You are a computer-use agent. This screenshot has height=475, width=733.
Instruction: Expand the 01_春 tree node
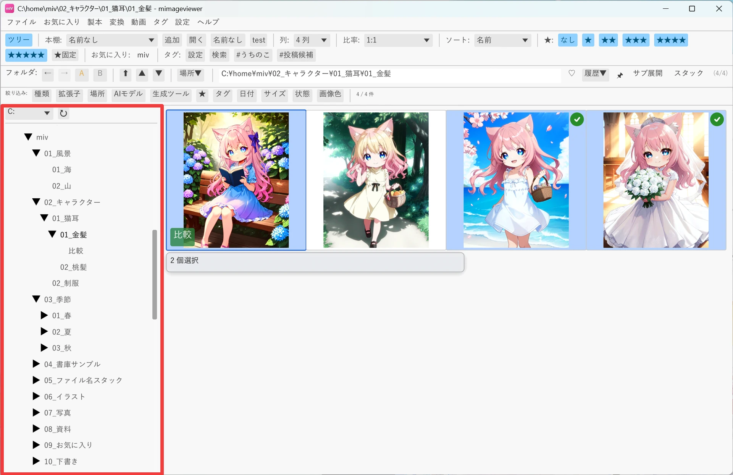click(44, 315)
